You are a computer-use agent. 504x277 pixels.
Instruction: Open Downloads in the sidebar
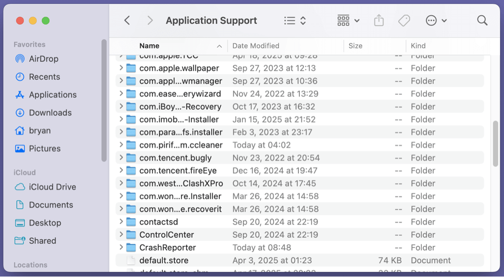coord(43,113)
